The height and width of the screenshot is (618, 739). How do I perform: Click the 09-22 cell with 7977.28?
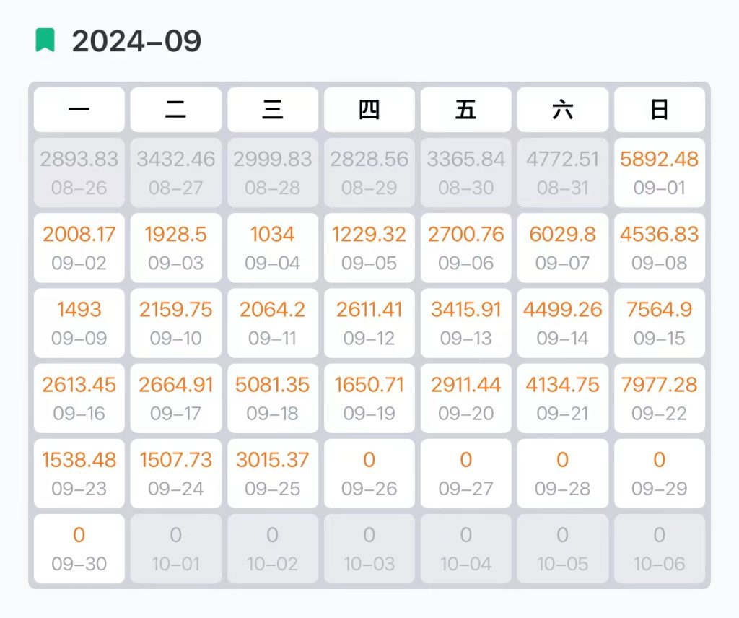coord(659,398)
